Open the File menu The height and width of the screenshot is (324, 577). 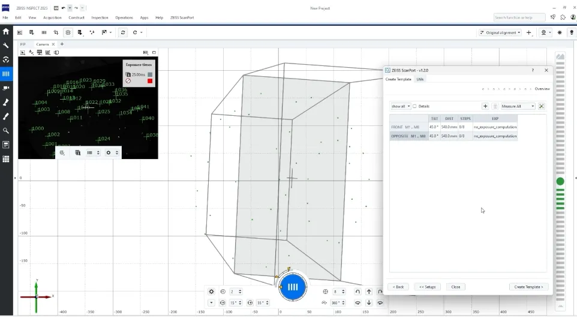coord(5,17)
